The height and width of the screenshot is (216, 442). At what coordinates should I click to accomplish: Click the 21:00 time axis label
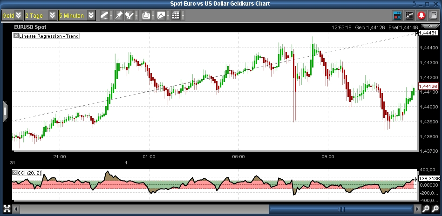coord(60,156)
